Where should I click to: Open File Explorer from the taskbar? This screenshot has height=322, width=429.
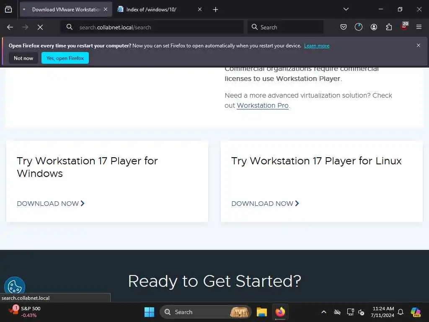(x=262, y=312)
